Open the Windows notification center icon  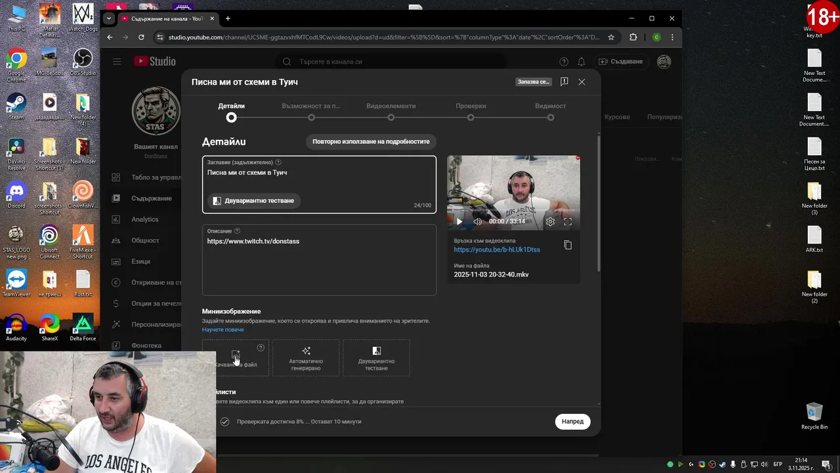(827, 464)
